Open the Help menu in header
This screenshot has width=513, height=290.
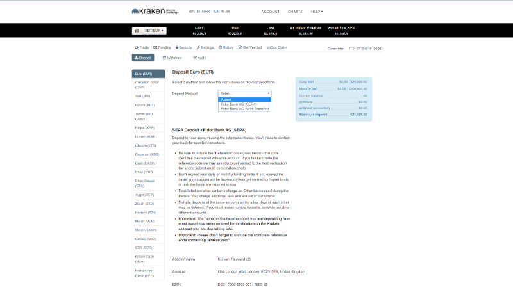tap(317, 12)
